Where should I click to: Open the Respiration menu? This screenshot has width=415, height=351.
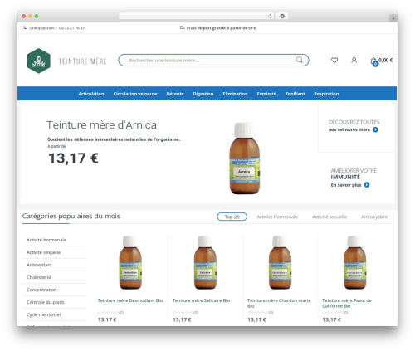coord(326,94)
